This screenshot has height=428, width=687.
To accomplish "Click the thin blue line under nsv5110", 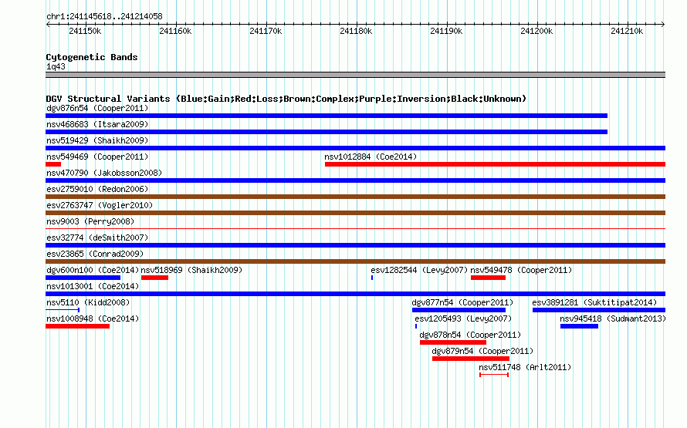I will point(63,310).
